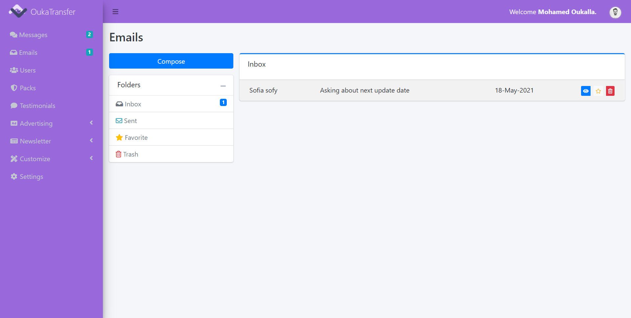This screenshot has height=318, width=631.
Task: Go to Emails in the sidebar
Action: 51,53
